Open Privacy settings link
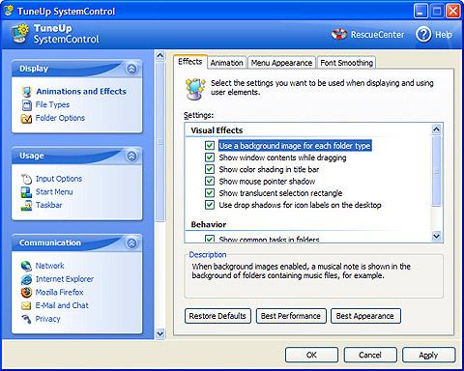The image size is (464, 371). tap(48, 319)
